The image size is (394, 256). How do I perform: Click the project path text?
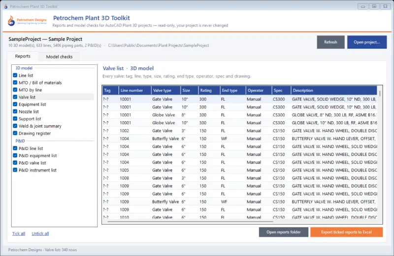(x=159, y=46)
